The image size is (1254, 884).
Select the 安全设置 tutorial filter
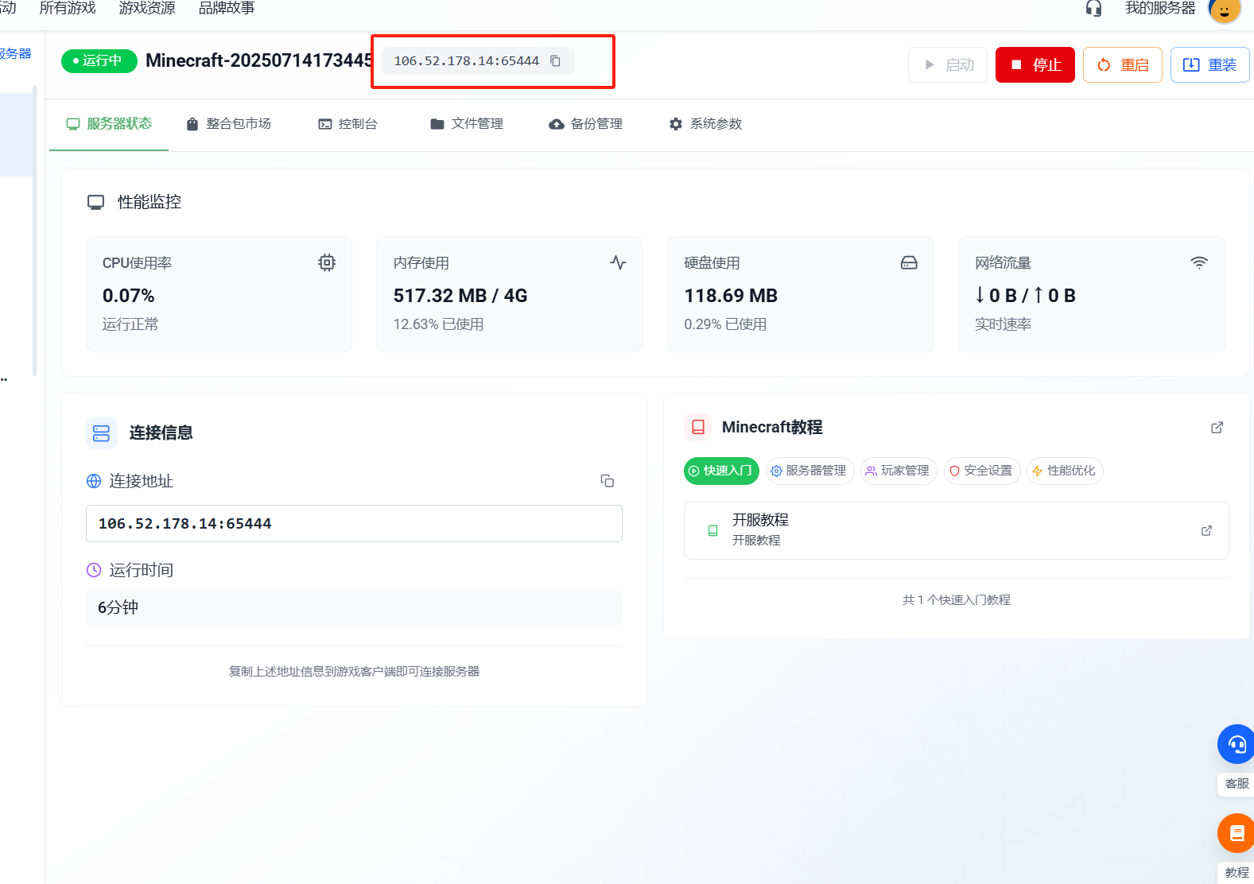point(982,471)
